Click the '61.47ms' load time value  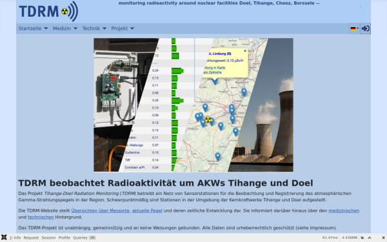tap(330, 237)
